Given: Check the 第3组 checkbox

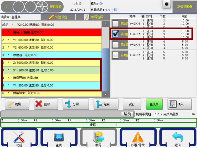Looking at the screenshot, I should pyautogui.click(x=115, y=44).
